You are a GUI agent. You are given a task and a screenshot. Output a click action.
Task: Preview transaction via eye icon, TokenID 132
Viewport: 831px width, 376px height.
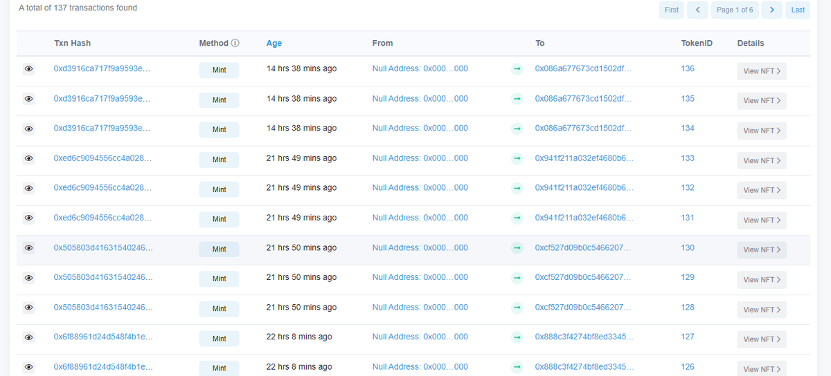tap(28, 188)
